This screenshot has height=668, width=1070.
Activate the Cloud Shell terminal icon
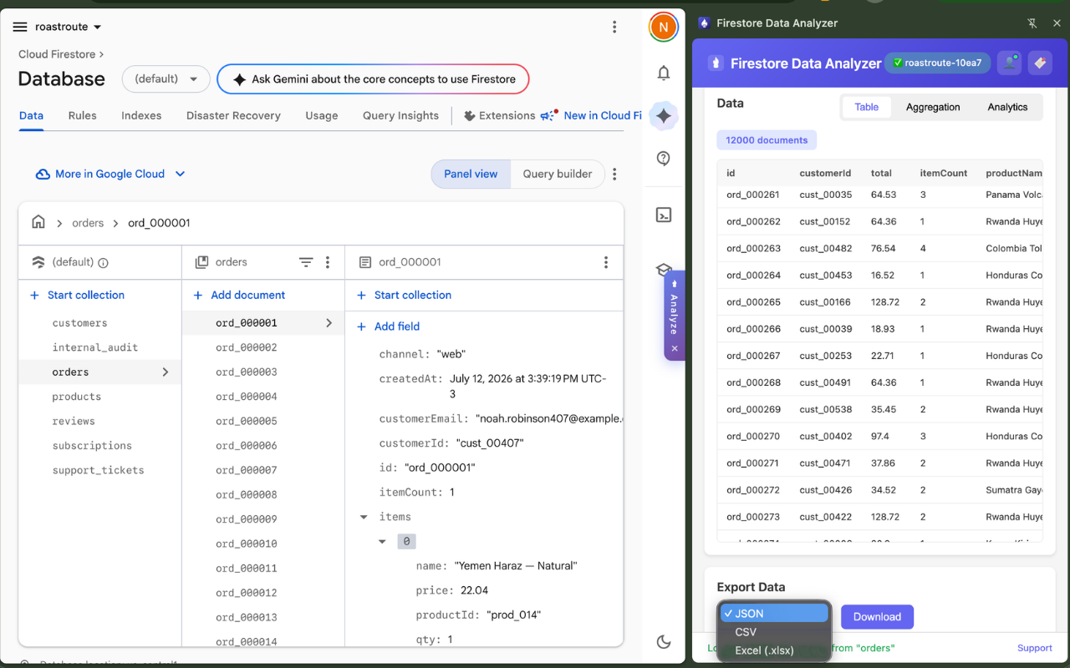664,215
